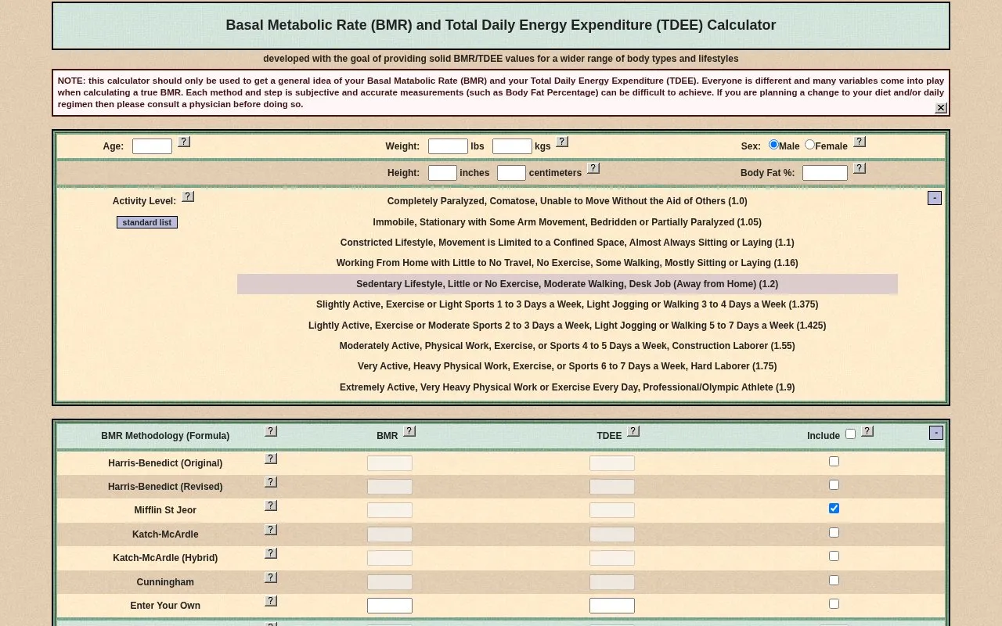This screenshot has height=626, width=1002.
Task: Select the Male radio button
Action: tap(773, 145)
